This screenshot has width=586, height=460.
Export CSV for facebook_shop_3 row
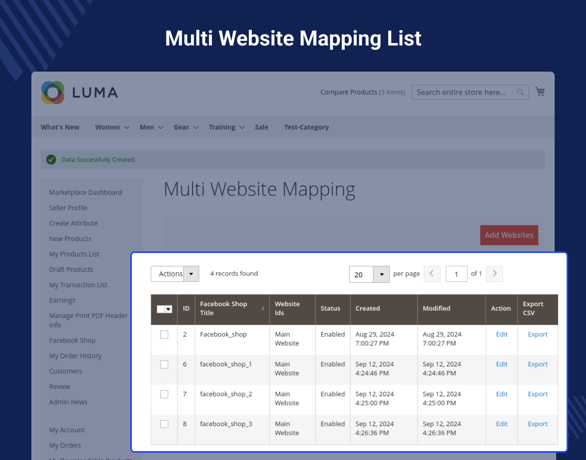(x=538, y=424)
